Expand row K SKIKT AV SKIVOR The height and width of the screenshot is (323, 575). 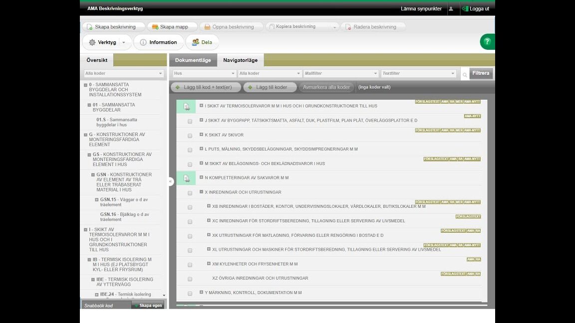201,135
